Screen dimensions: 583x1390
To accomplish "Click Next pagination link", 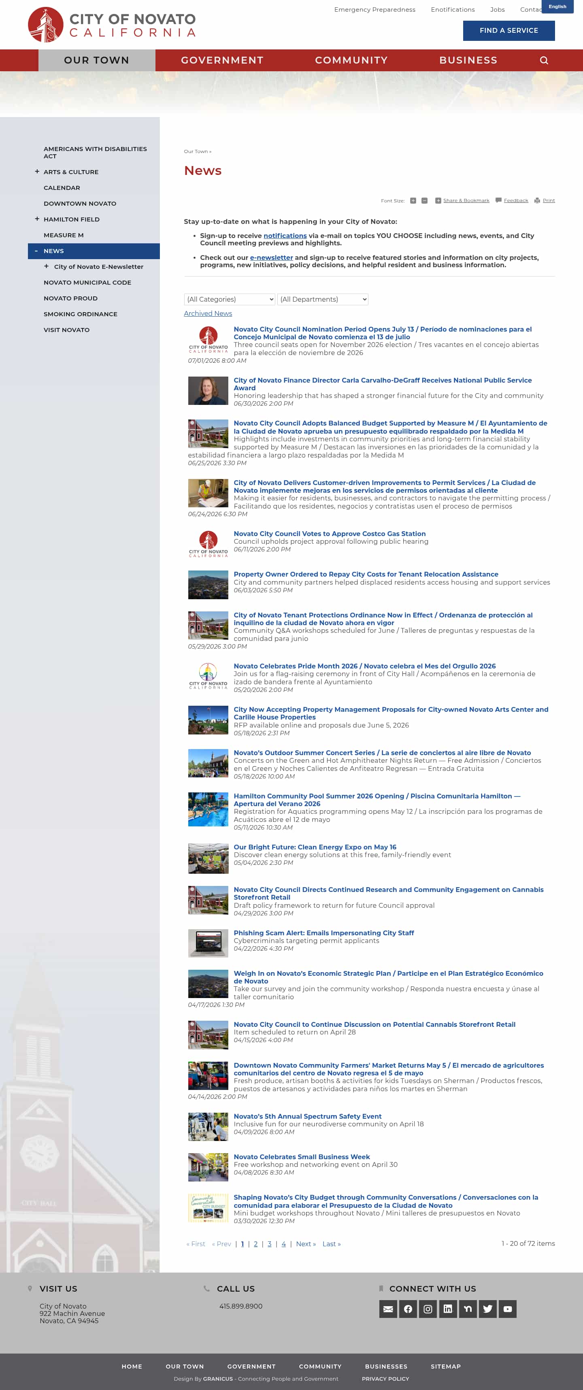I will (x=306, y=1244).
